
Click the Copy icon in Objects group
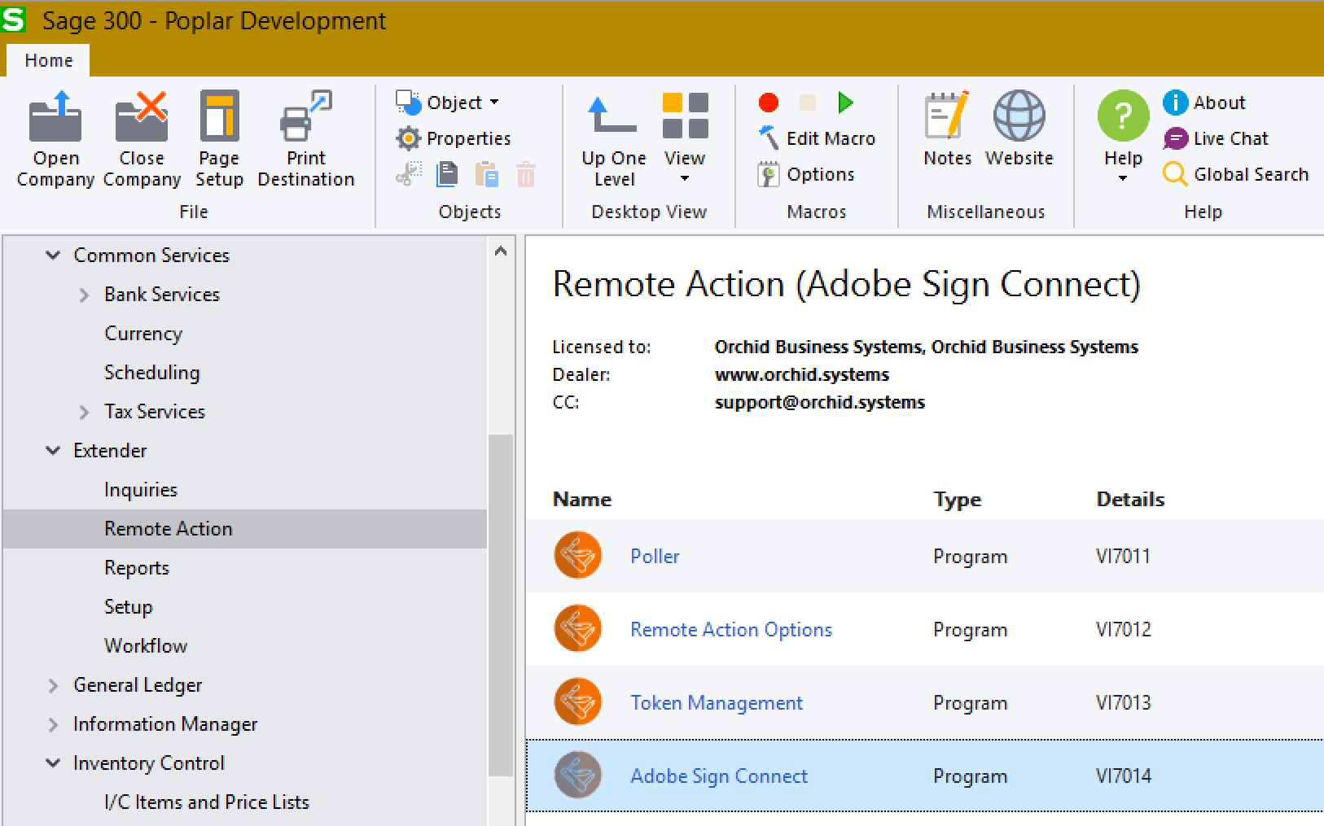[x=447, y=174]
